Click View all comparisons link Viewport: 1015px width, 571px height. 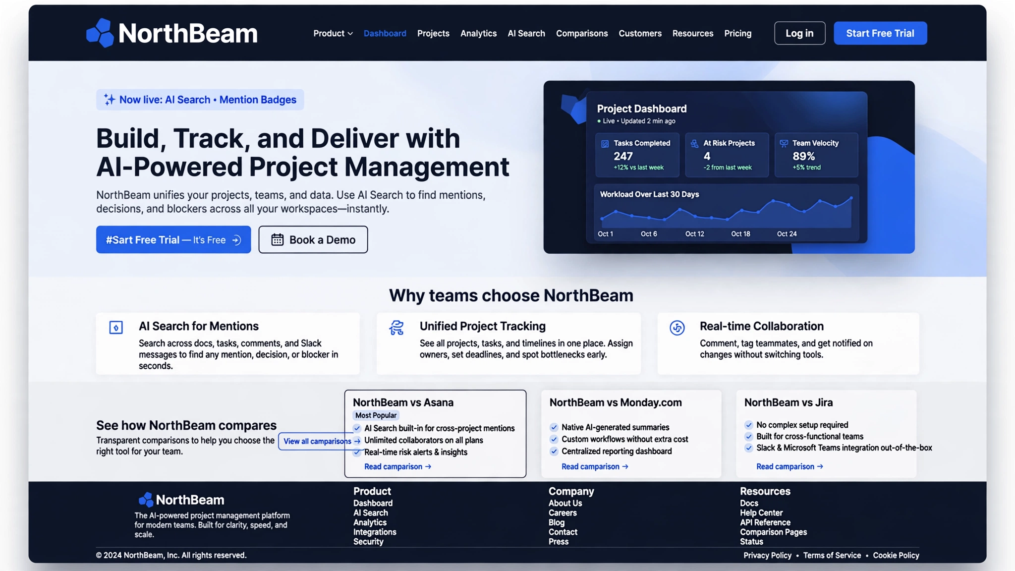321,441
